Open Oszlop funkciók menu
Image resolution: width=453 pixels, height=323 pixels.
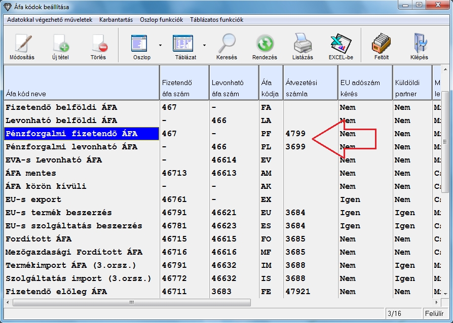[x=161, y=20]
